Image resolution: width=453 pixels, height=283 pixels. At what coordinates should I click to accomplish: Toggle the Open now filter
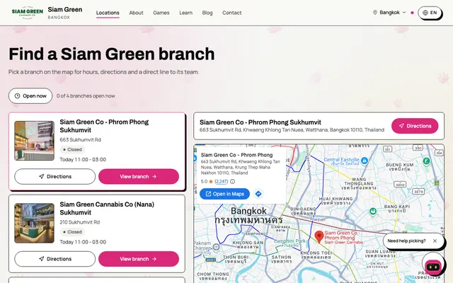(30, 96)
